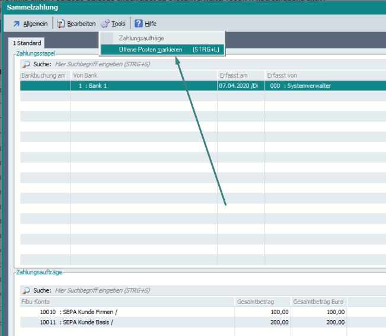Choose Offene Posten markieren menu entry
Image resolution: width=386 pixels, height=336 pixels.
click(x=151, y=50)
